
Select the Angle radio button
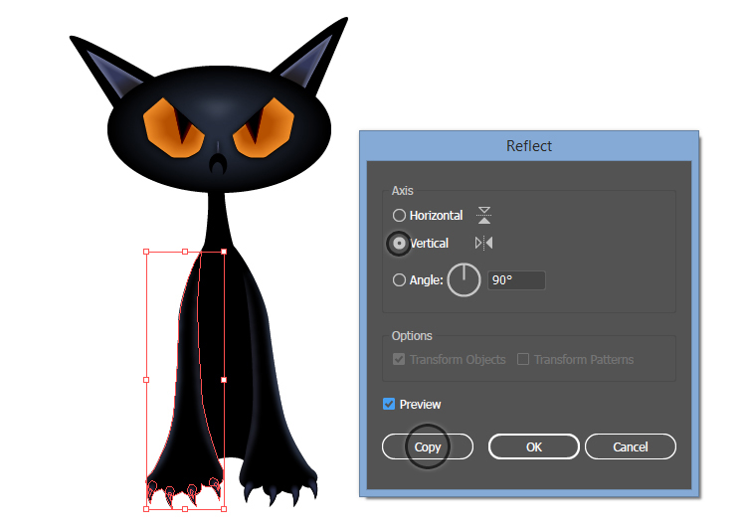tap(399, 280)
